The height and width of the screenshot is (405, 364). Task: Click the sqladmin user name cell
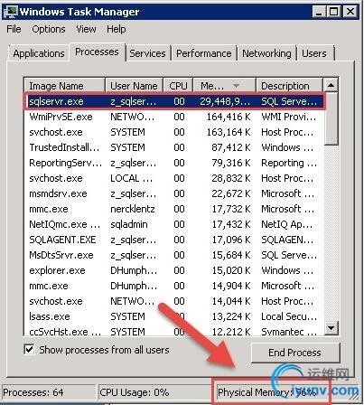[x=129, y=224]
